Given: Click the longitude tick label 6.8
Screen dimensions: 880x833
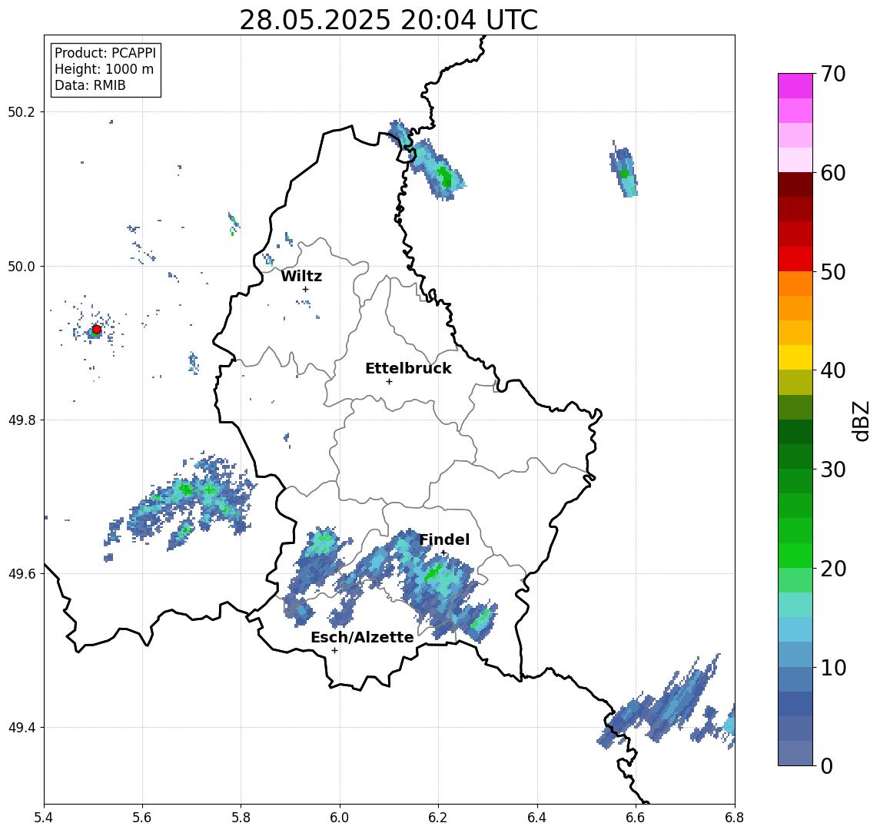Looking at the screenshot, I should (734, 818).
